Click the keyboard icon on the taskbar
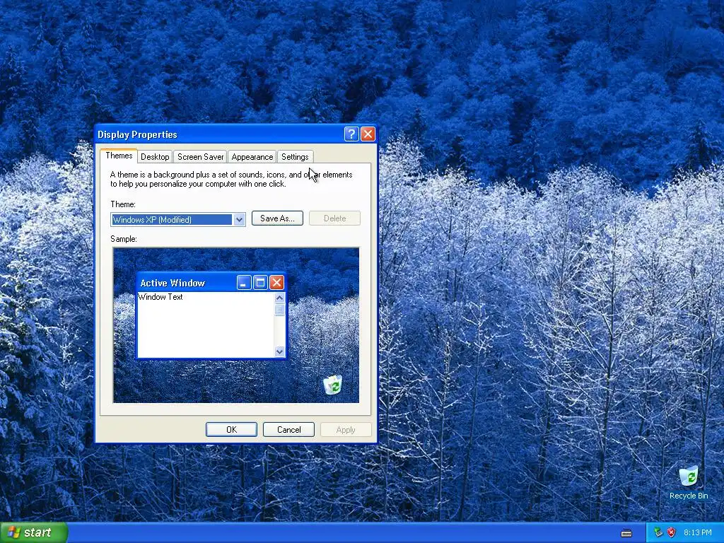This screenshot has width=724, height=543. (x=626, y=533)
